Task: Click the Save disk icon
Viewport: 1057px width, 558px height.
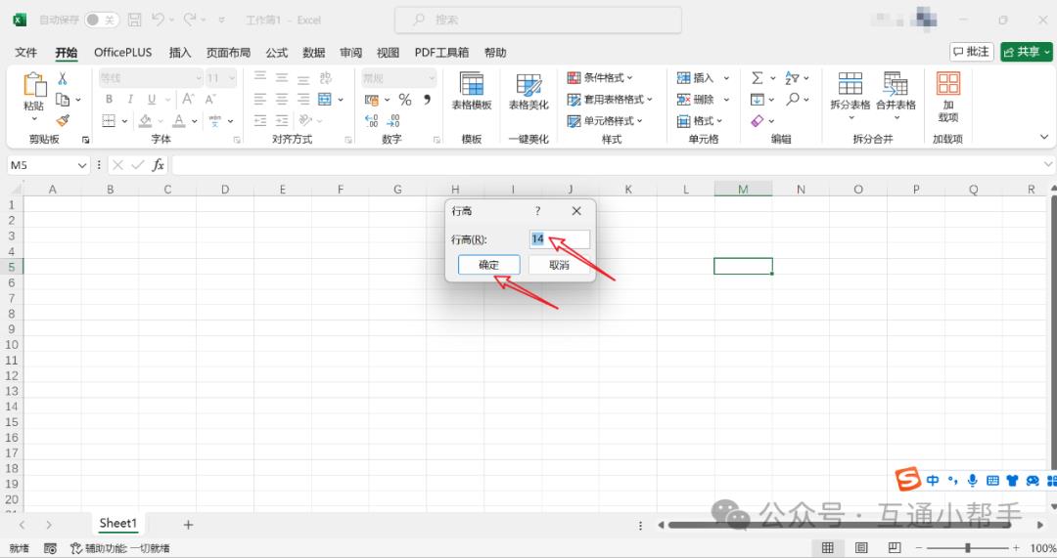Action: (x=135, y=21)
